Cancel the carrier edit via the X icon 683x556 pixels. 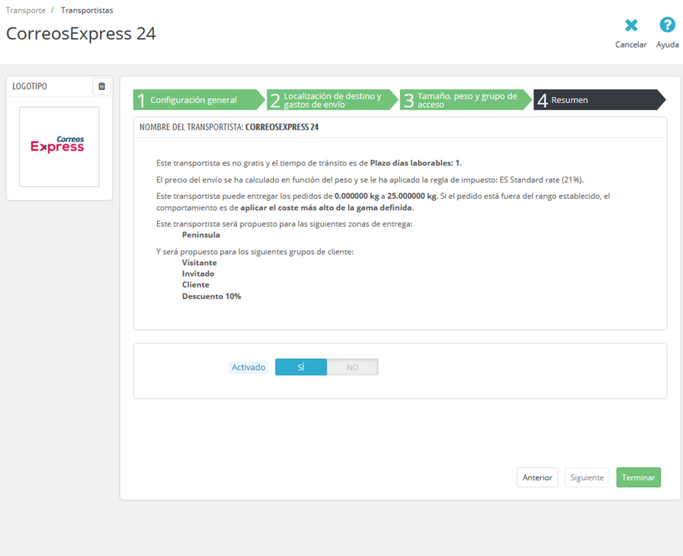[x=630, y=25]
